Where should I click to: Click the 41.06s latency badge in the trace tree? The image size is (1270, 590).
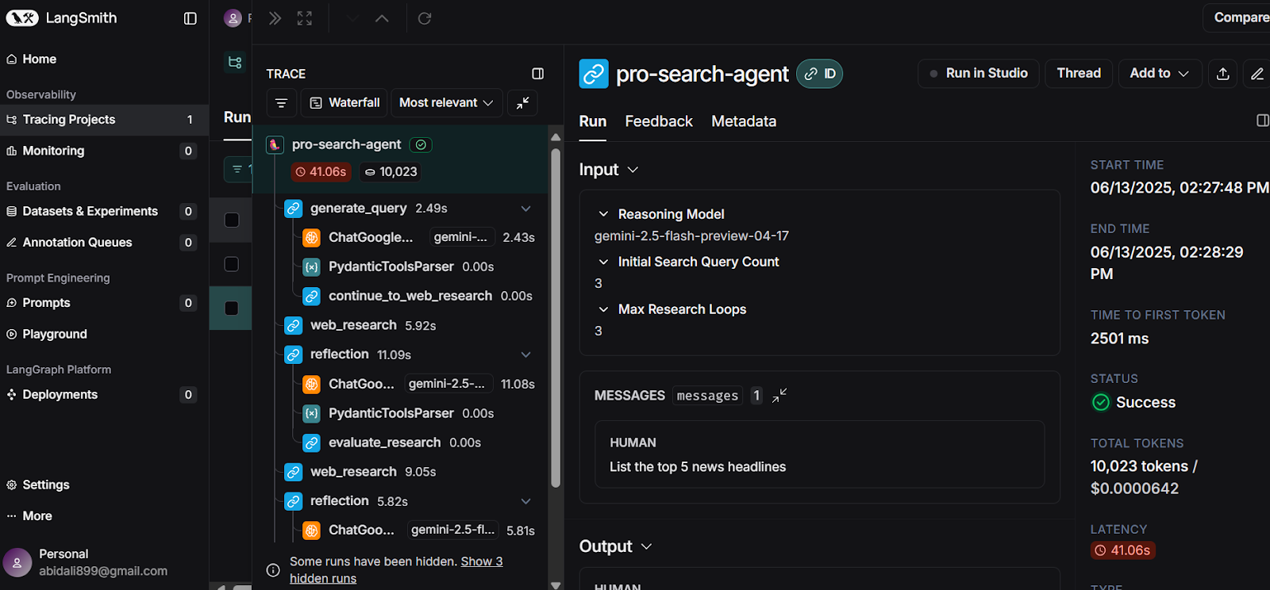321,171
